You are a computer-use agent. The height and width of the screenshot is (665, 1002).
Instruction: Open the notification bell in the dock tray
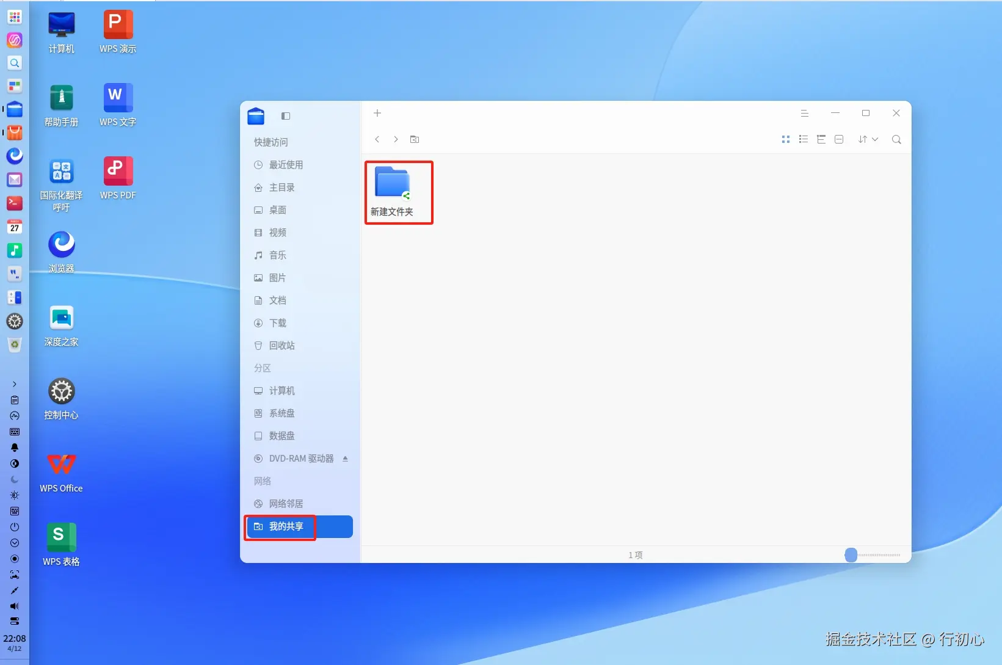15,448
